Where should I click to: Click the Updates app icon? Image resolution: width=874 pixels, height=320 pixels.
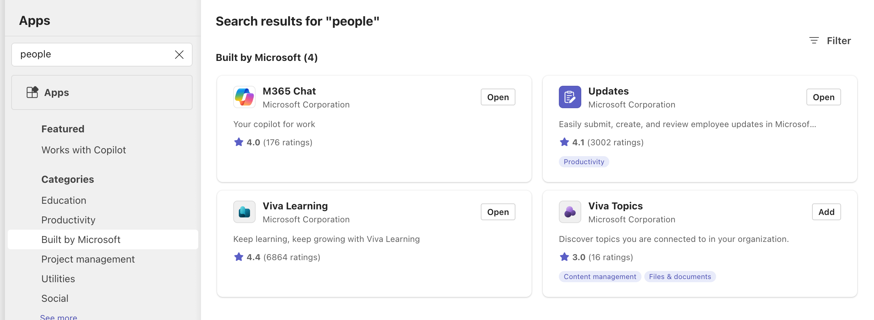(570, 97)
